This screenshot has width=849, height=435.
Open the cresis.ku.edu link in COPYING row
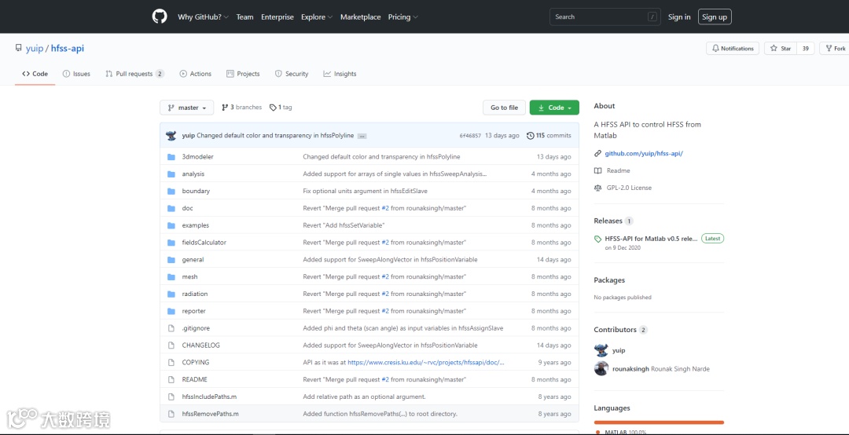tap(425, 363)
